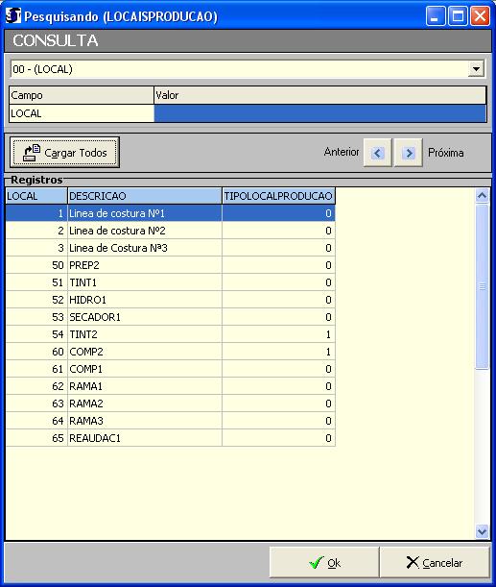Click the Cancelar button
The image size is (496, 587).
(435, 562)
